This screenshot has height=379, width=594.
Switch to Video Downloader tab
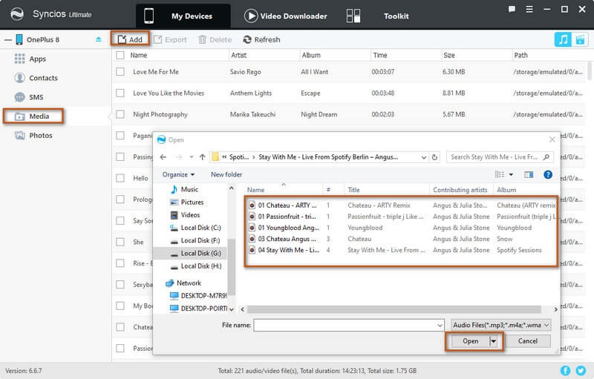(x=286, y=16)
